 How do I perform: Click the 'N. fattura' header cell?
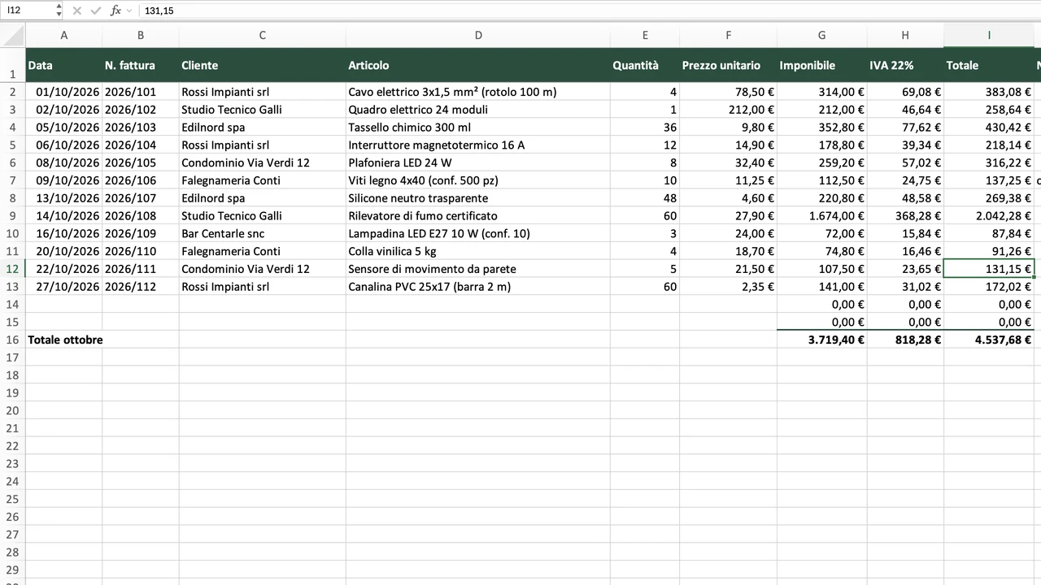tap(141, 65)
